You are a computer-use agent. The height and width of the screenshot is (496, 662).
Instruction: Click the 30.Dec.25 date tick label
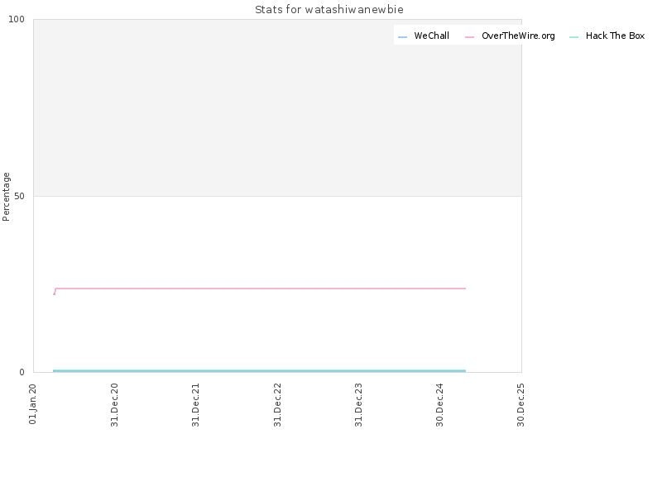[520, 405]
